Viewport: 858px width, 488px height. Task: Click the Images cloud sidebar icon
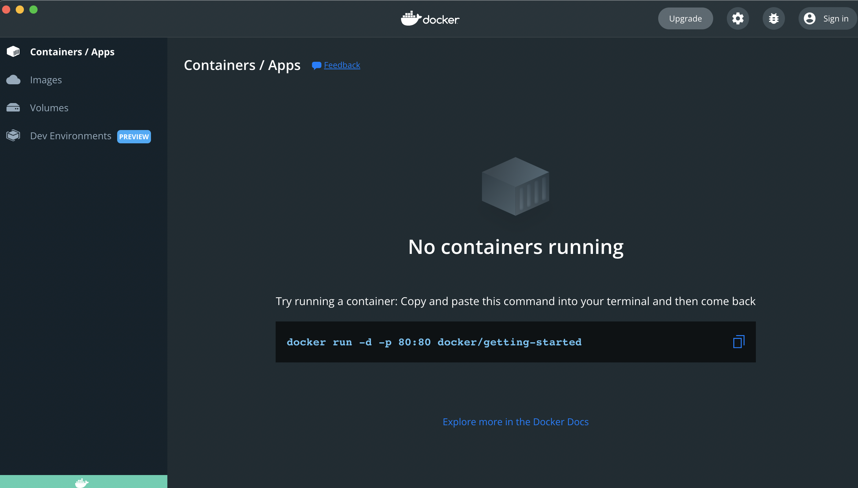(13, 80)
